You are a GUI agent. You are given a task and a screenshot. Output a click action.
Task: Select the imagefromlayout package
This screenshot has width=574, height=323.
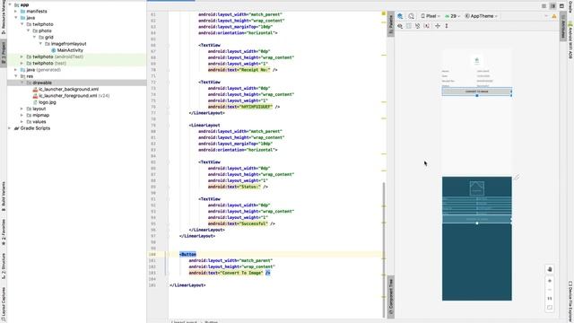tap(68, 44)
